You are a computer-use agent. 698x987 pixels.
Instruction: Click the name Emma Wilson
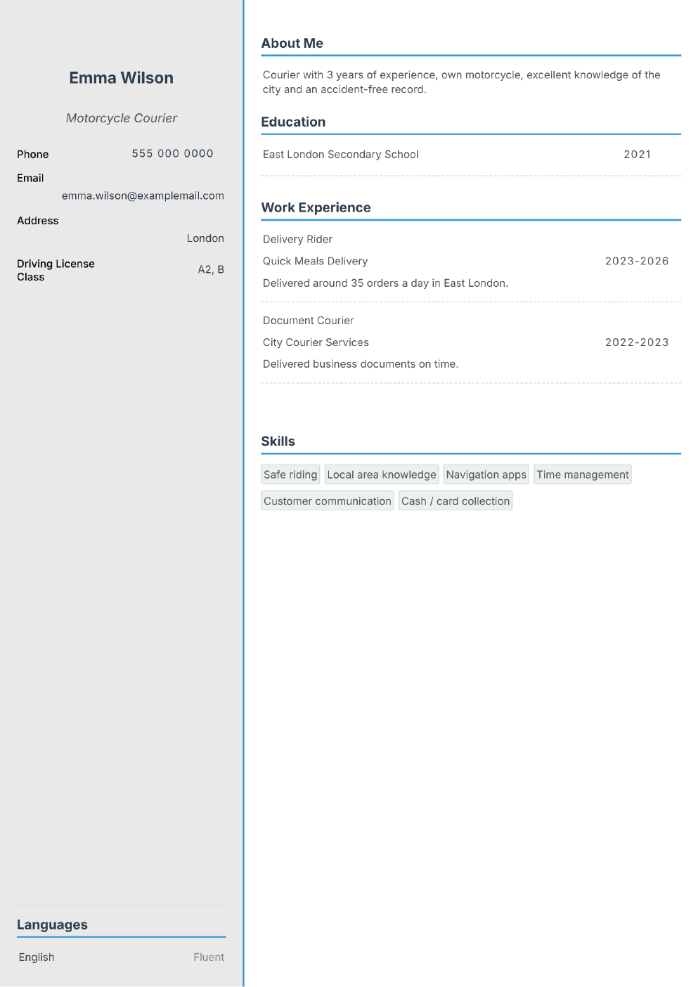point(121,78)
